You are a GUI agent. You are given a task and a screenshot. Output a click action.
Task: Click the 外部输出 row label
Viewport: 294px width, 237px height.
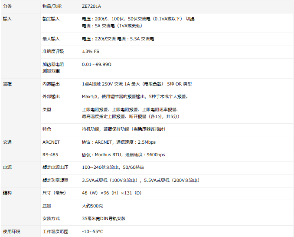click(x=51, y=97)
